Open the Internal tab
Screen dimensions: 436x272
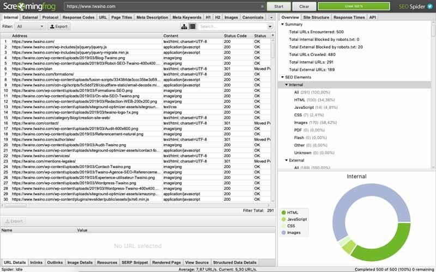coord(11,17)
